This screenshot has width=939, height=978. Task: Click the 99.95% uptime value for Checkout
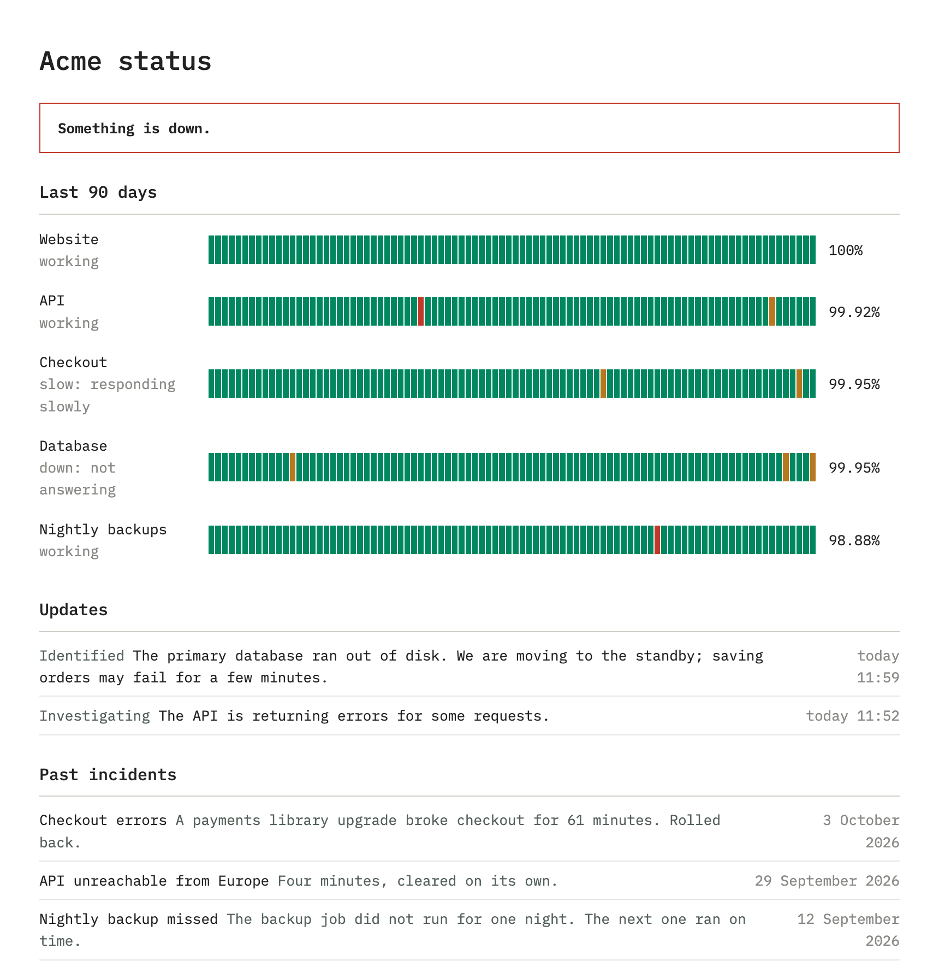(x=854, y=384)
